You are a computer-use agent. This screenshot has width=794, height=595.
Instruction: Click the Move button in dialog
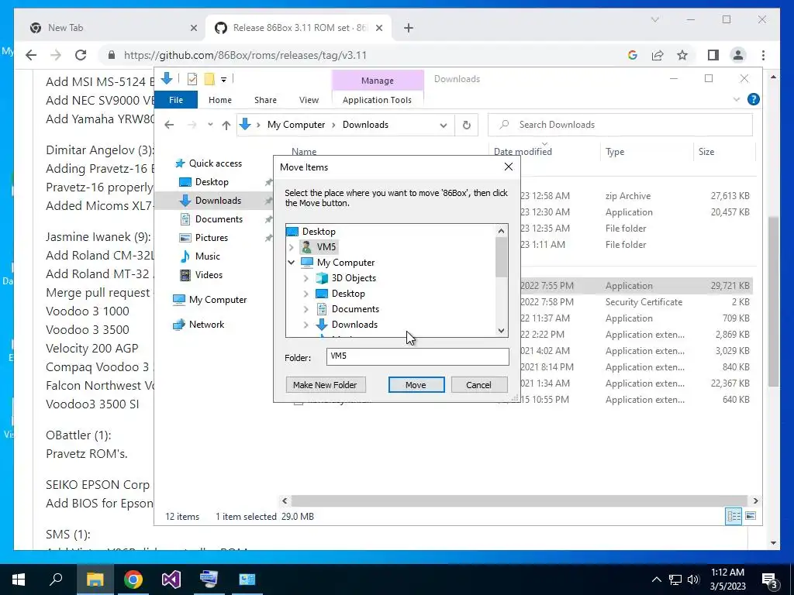pos(416,385)
